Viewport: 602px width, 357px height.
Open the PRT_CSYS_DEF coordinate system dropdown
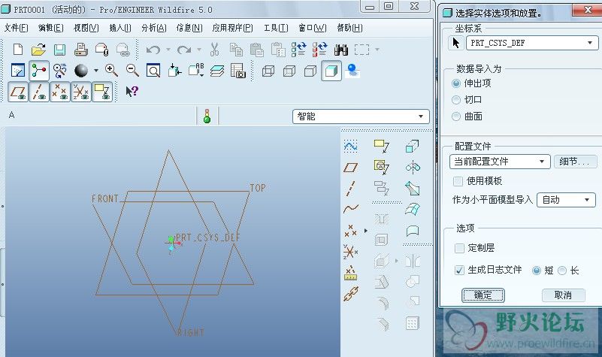532,43
